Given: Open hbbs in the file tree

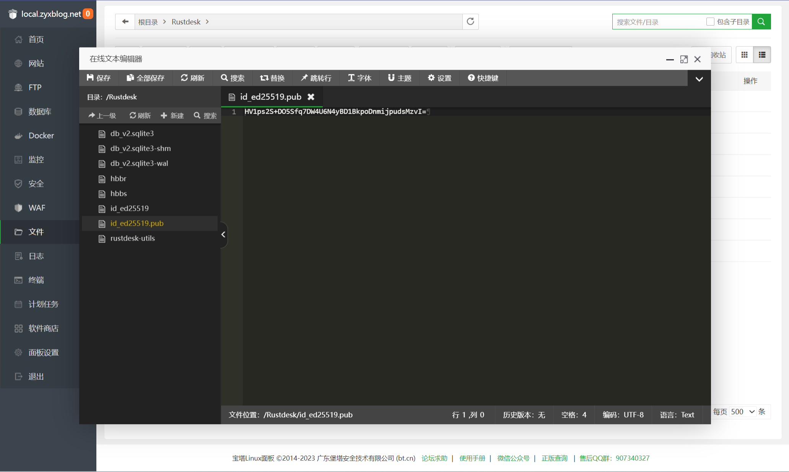Looking at the screenshot, I should coord(119,194).
